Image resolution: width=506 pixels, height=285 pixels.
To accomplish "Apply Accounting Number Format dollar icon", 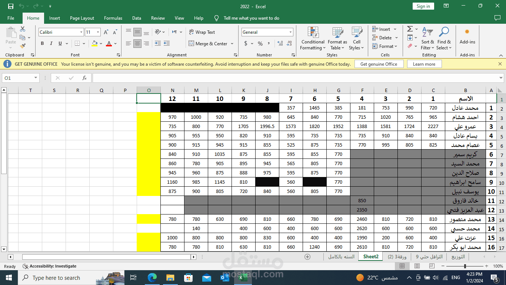I will pos(246,43).
